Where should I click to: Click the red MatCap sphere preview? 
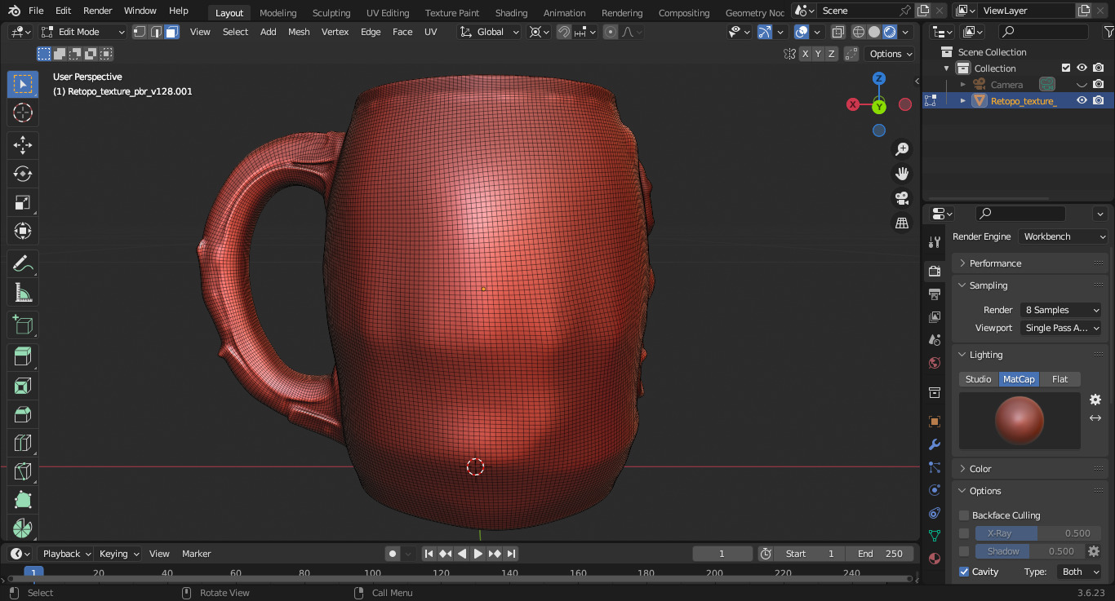1019,421
